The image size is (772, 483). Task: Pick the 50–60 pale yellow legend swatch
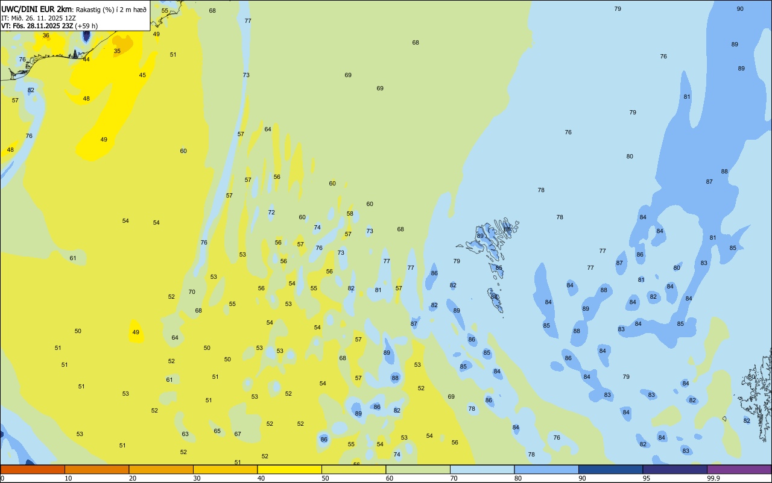click(x=353, y=469)
